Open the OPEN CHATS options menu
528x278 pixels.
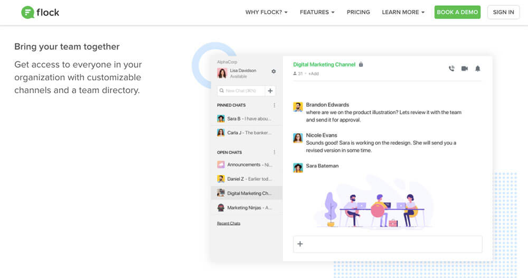275,152
